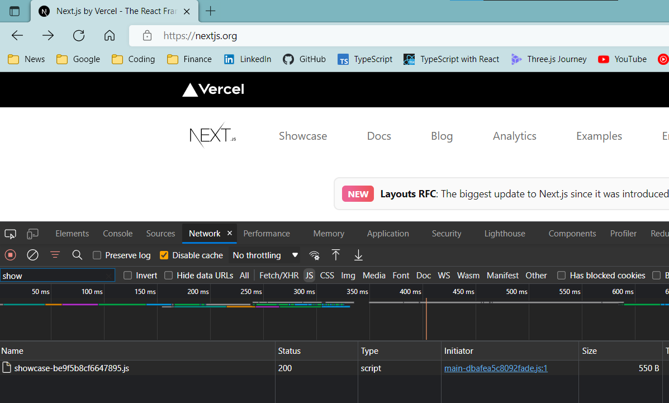Uncheck Disable cache
Image resolution: width=669 pixels, height=403 pixels.
[x=164, y=255]
